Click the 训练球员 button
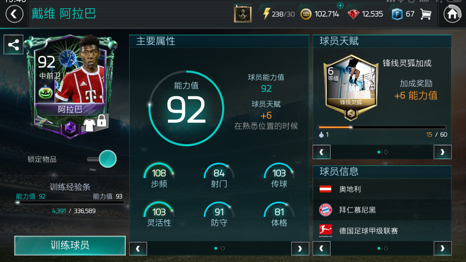Screen dimensions: 466x262 [70, 246]
